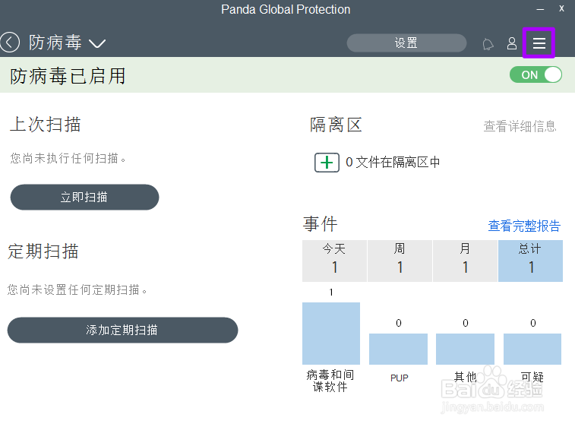Click the 0 文件在隔离区中 text
This screenshot has width=575, height=427.
pos(393,162)
